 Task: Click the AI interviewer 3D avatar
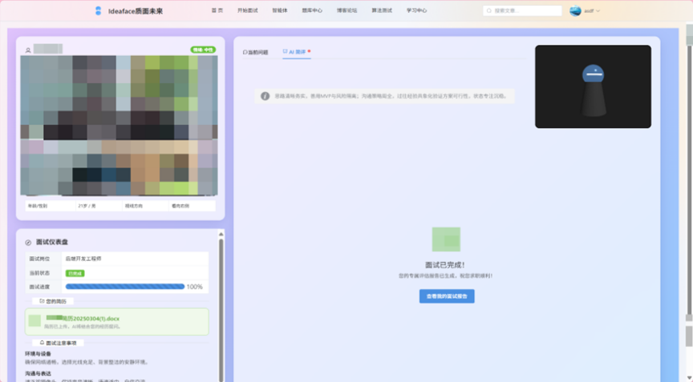tap(593, 88)
